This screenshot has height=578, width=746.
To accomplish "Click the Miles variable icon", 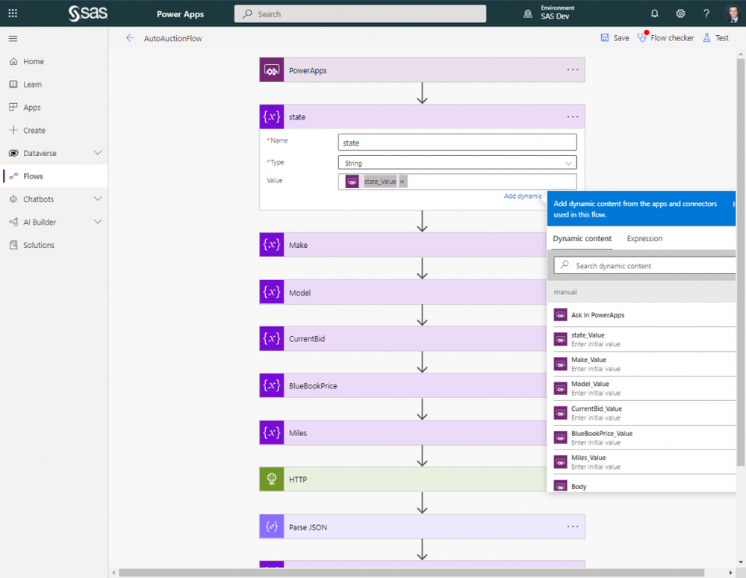I will coord(272,433).
